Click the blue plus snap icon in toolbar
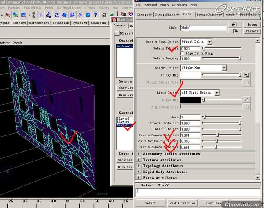 click(41, 15)
